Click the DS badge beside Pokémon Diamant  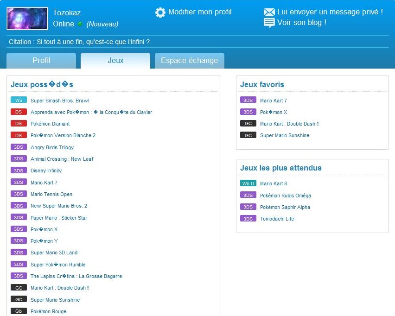[19, 123]
